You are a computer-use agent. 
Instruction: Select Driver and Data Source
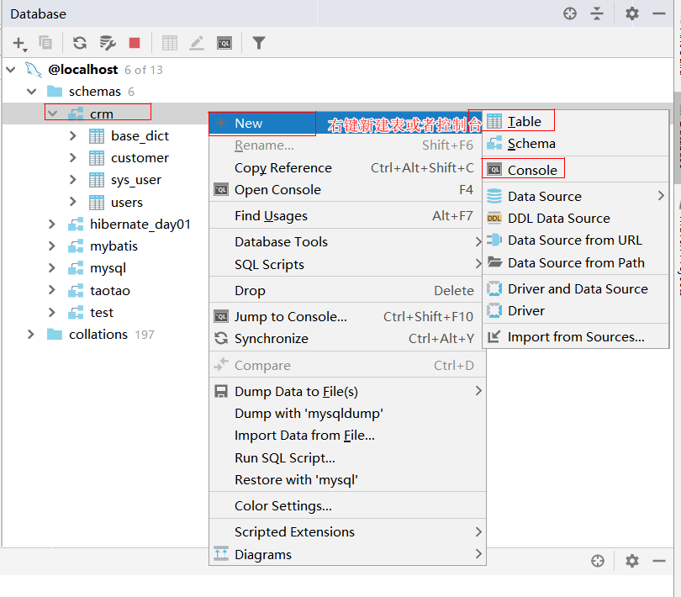pyautogui.click(x=575, y=289)
